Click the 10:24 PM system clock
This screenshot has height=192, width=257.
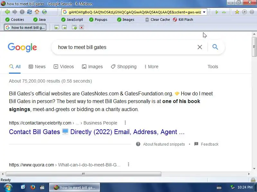tap(245, 187)
